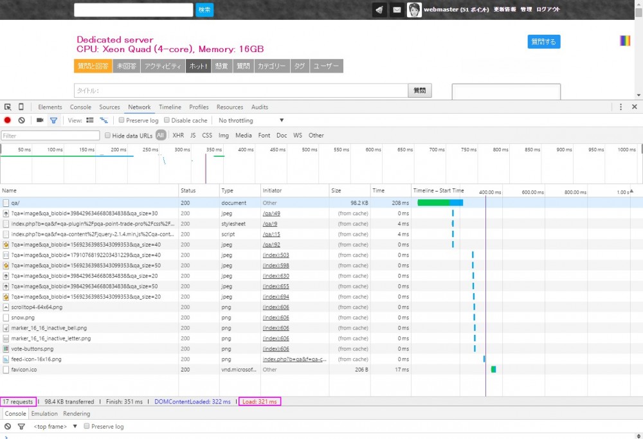
Task: Open the envelope messages icon in header
Action: click(x=397, y=10)
